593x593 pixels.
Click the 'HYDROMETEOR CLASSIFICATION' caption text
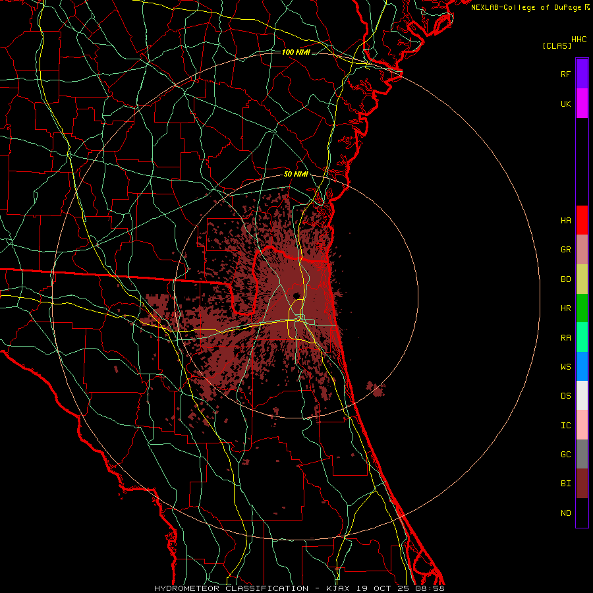pos(231,588)
